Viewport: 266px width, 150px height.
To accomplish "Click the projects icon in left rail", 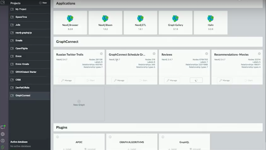I will coord(3,2).
